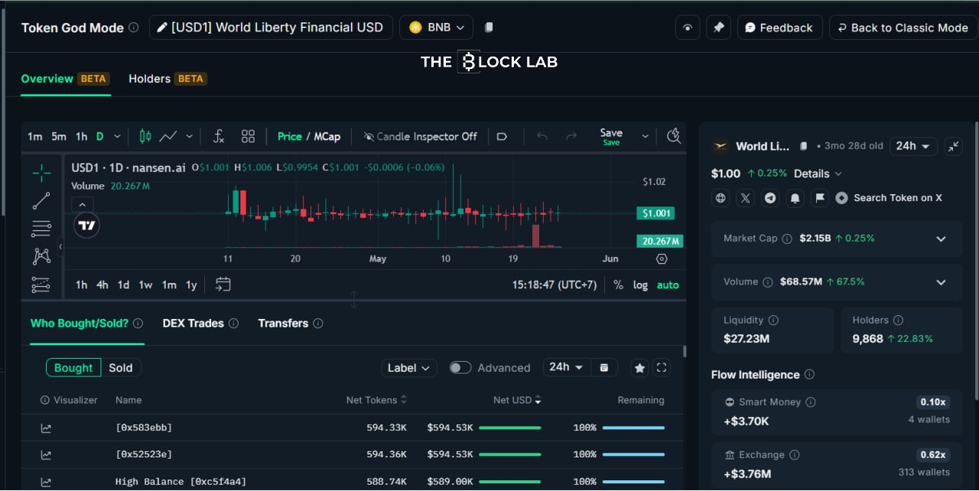
Task: Expand the token Details section
Action: (x=818, y=174)
